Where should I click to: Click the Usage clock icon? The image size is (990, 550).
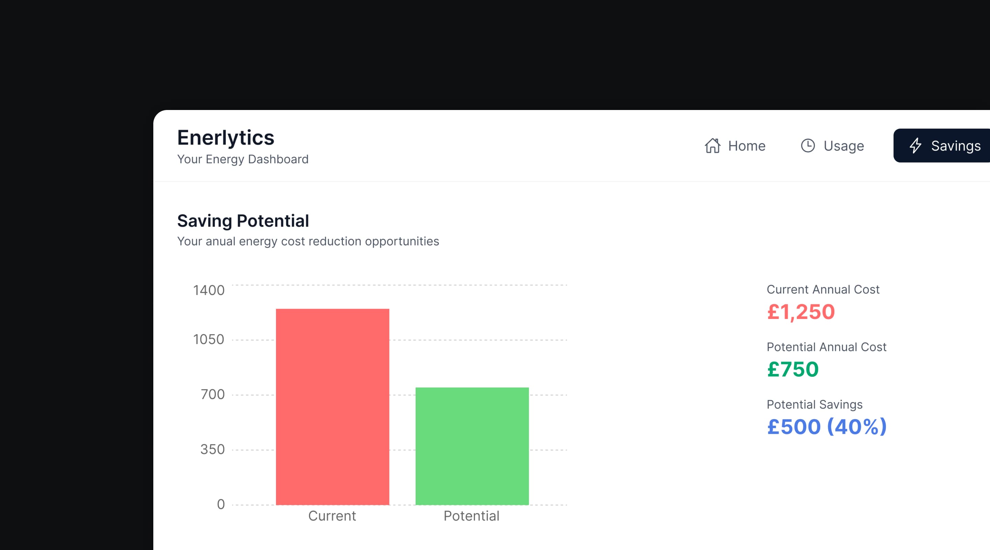(x=807, y=146)
